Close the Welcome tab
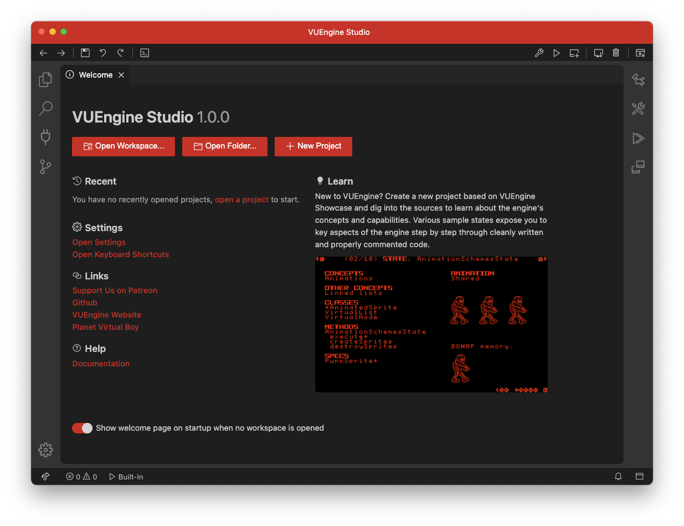The image size is (684, 526). coord(121,75)
